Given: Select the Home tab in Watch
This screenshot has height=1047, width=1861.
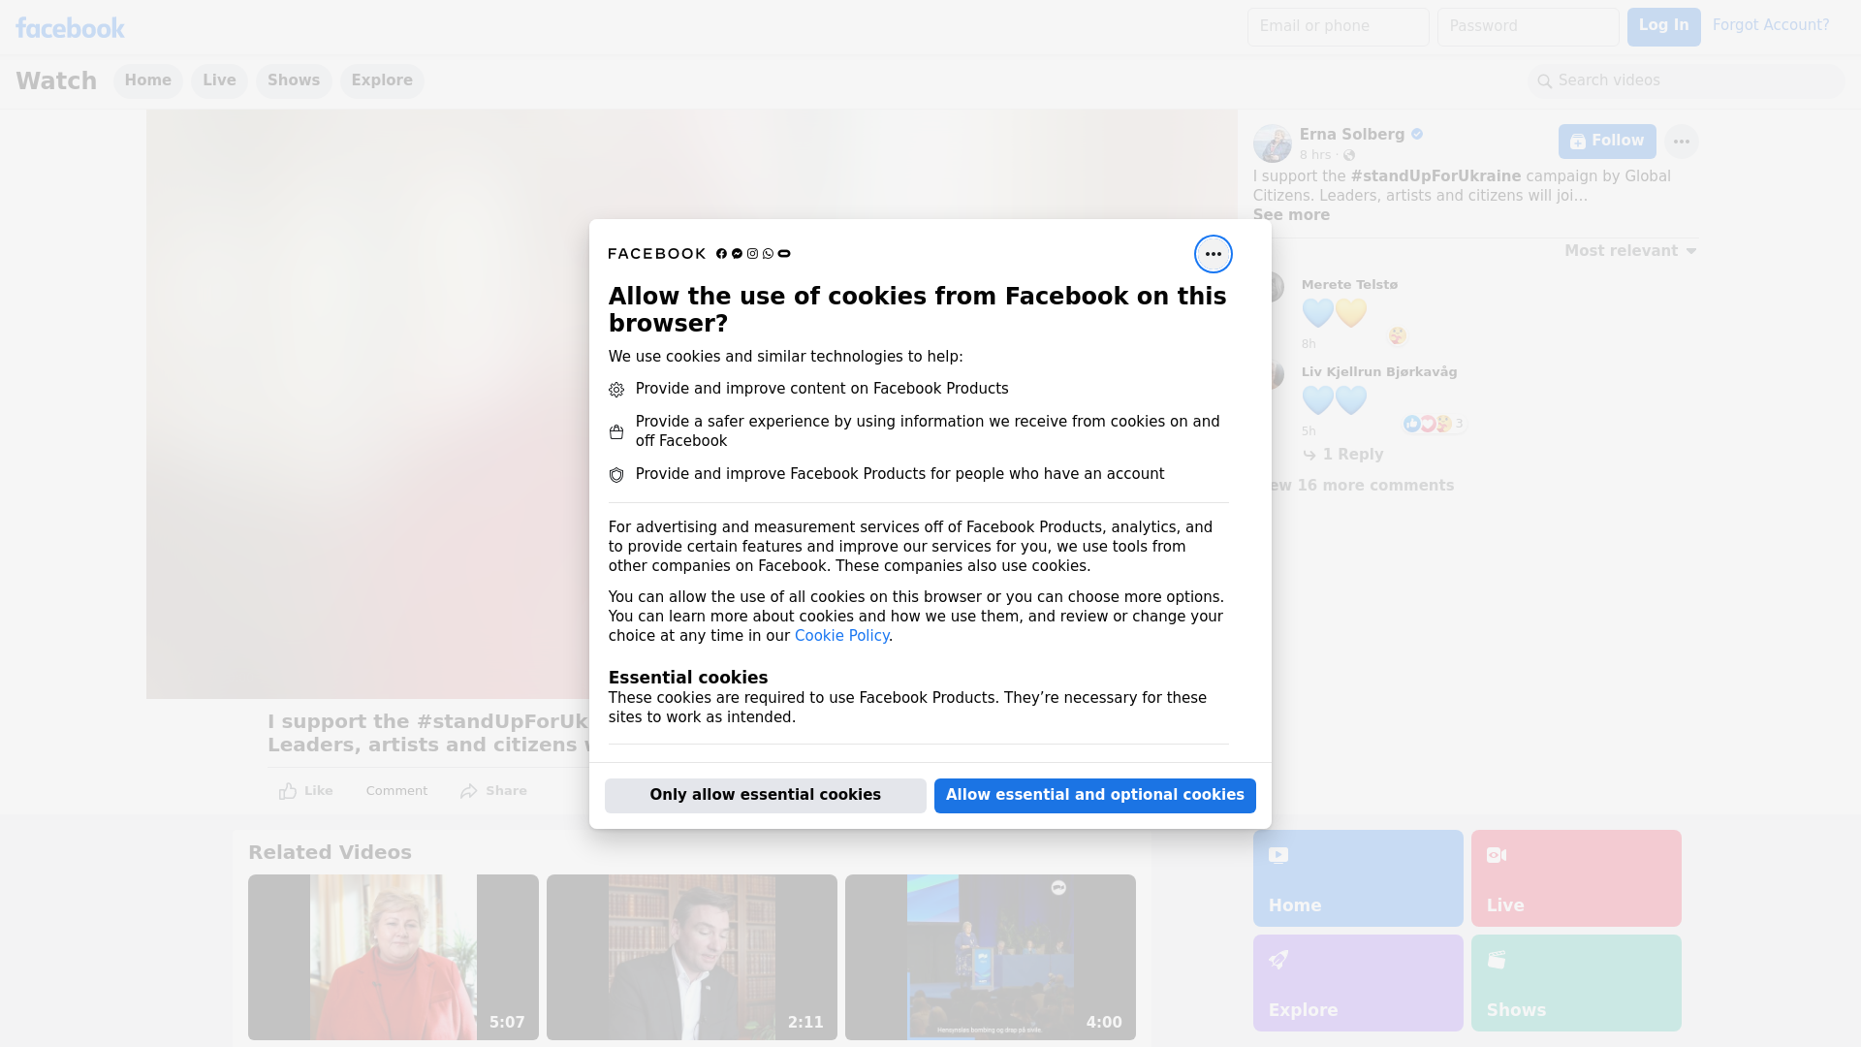Looking at the screenshot, I should tap(147, 80).
